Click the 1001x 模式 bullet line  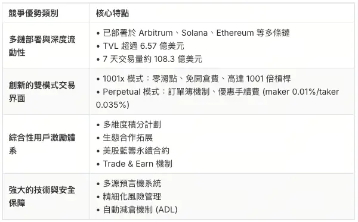point(193,79)
